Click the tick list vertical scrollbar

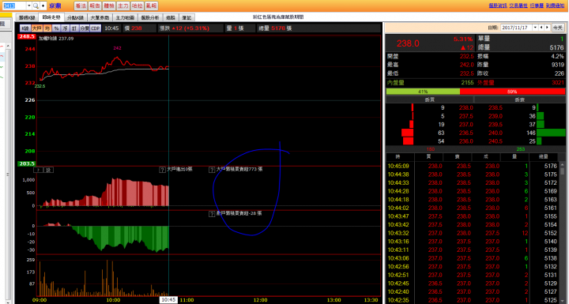point(562,232)
